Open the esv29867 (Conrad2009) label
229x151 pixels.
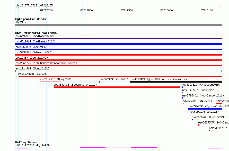tap(32, 58)
